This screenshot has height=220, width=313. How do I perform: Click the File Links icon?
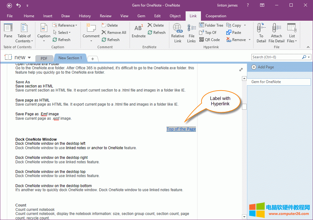pos(191,33)
